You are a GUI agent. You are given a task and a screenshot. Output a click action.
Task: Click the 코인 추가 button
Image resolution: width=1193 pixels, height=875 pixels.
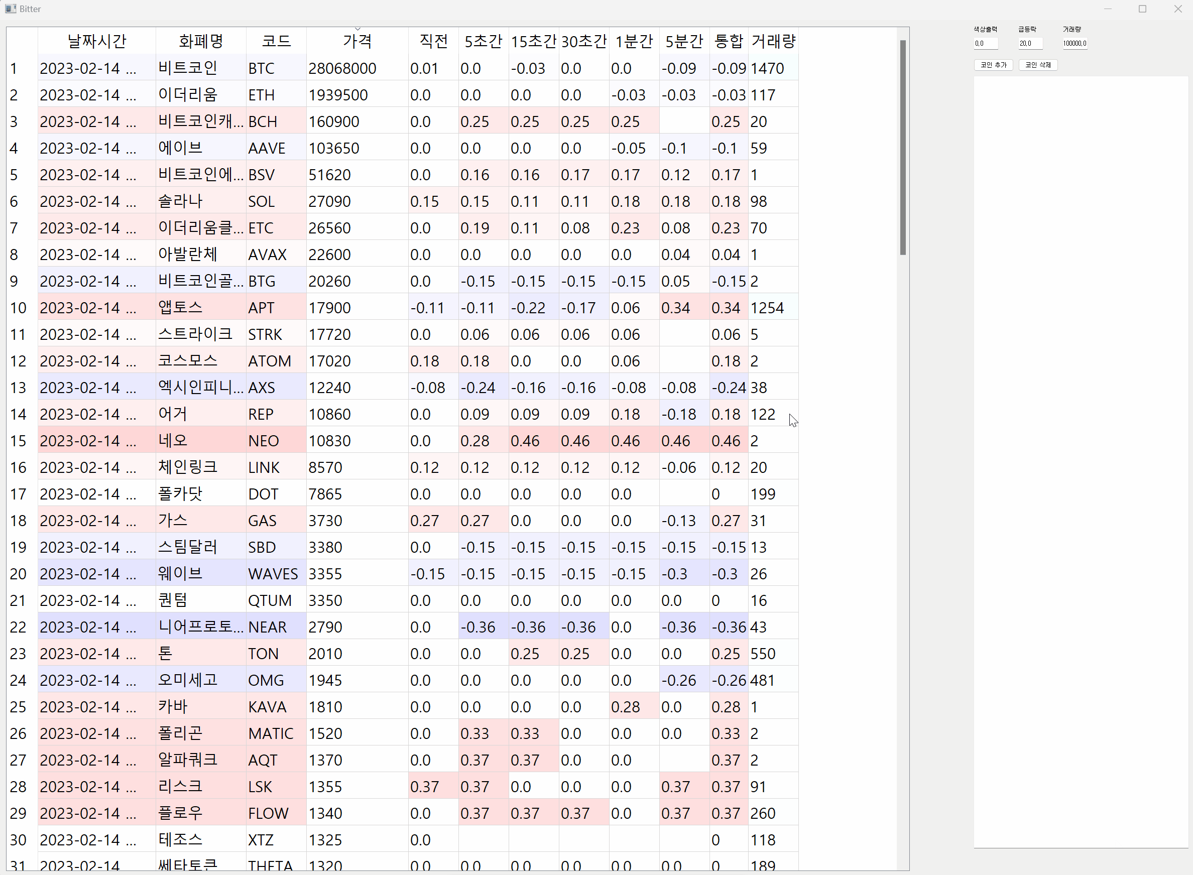coord(993,65)
